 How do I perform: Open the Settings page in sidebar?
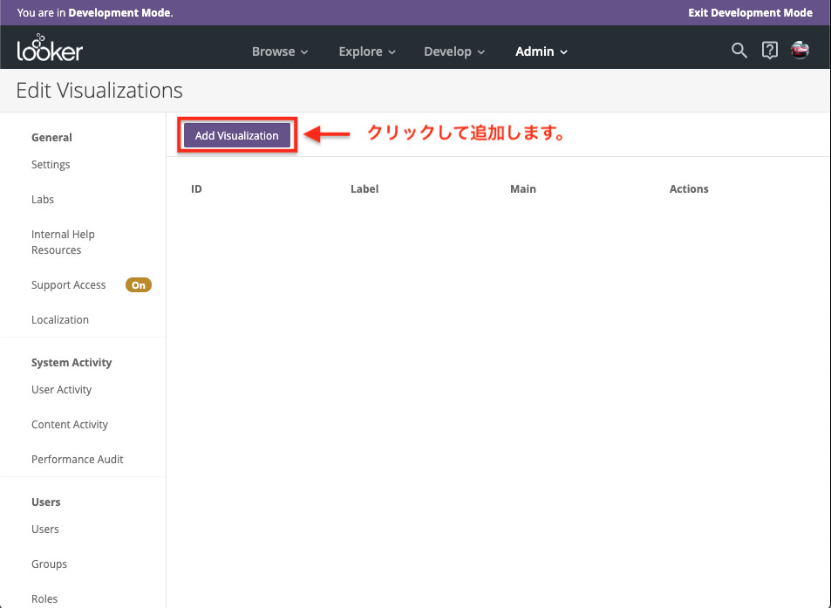coord(50,164)
